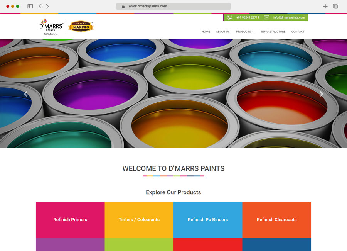The image size is (347, 251).
Task: Go forward with the browser forward arrow
Action: click(x=47, y=7)
